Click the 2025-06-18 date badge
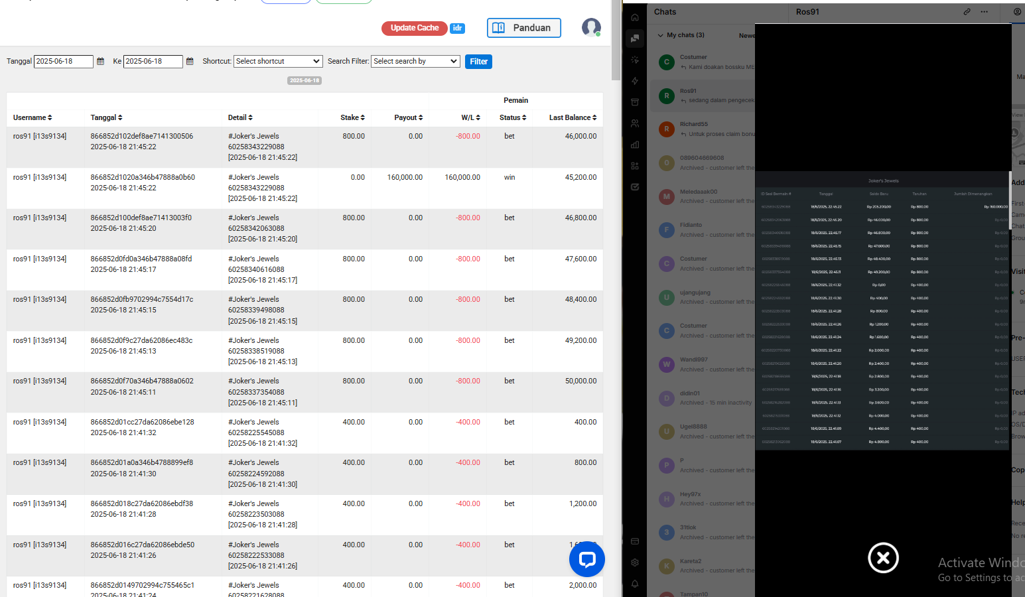 coord(305,80)
